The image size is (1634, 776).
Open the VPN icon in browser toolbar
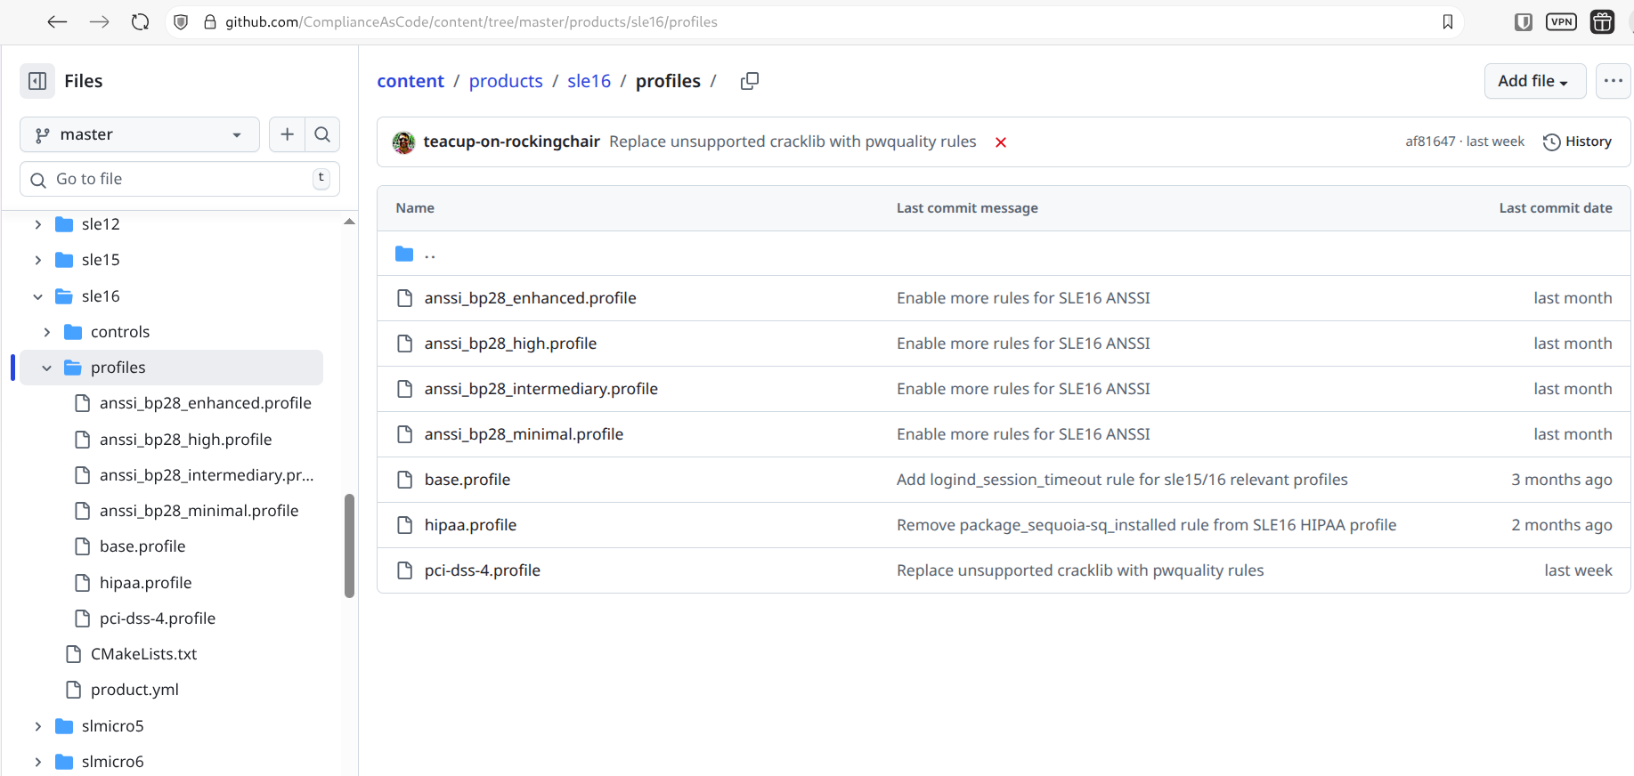click(1561, 22)
